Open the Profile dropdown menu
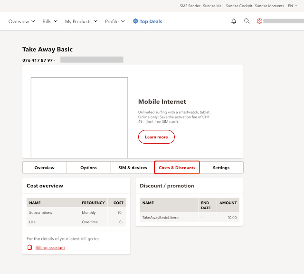This screenshot has width=304, height=274. pos(115,21)
